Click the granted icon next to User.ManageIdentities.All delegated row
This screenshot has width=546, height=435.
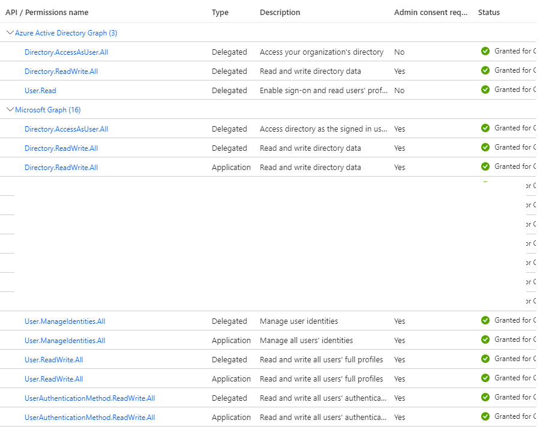(x=485, y=320)
